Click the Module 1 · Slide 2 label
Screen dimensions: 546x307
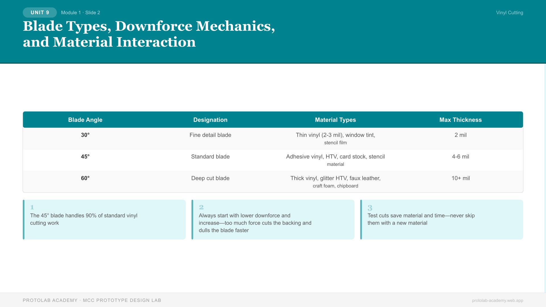80,13
